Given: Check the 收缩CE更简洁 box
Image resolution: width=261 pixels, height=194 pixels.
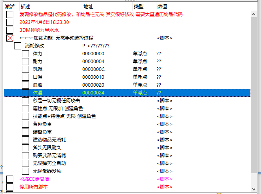Looking at the screenshot, I should 10,179.
